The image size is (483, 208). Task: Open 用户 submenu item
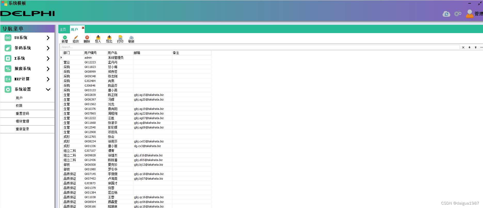pos(27,98)
